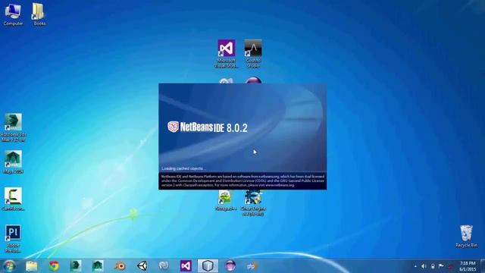Open Autodesk 3ds Max desktop shortcut
This screenshot has width=485, height=273.
coord(13,127)
